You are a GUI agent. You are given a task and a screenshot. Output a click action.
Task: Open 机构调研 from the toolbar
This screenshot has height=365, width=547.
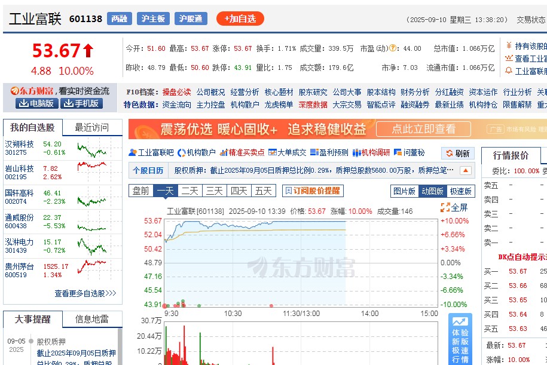coord(372,154)
